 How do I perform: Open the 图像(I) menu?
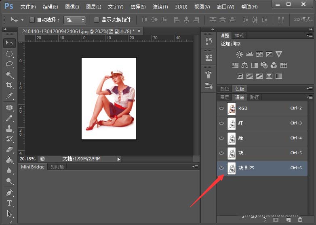(72, 7)
